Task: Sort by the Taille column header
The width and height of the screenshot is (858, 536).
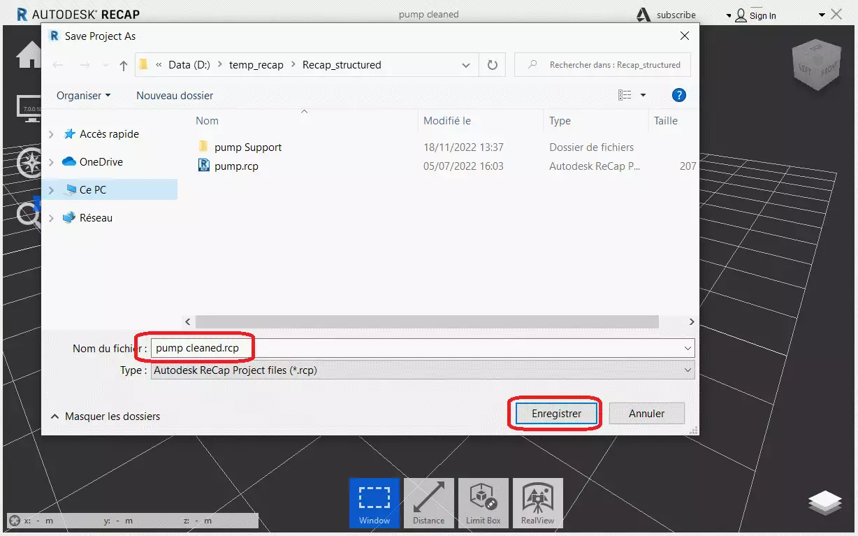Action: point(666,121)
